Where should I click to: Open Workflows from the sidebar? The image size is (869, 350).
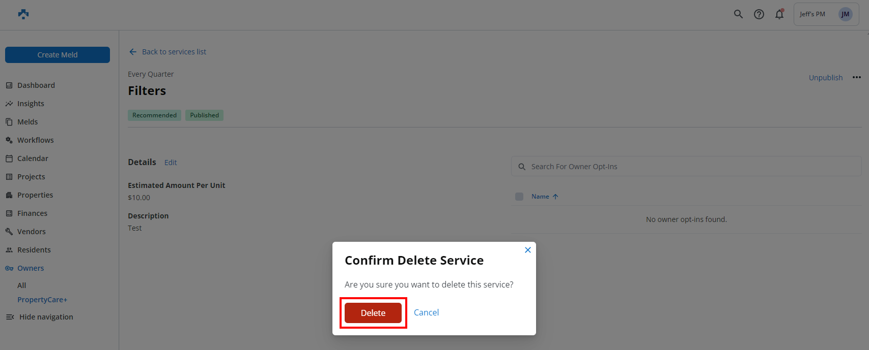[35, 140]
